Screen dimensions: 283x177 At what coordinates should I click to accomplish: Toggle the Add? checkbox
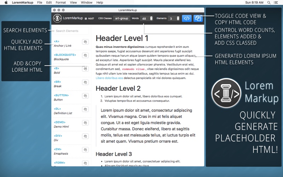tap(86, 18)
